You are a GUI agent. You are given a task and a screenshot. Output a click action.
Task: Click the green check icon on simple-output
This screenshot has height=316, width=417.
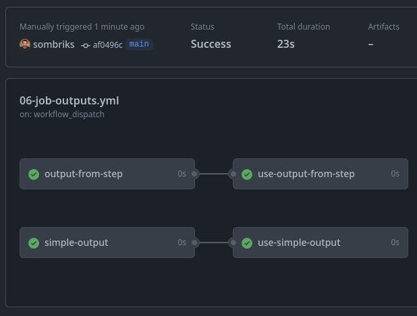pos(34,243)
